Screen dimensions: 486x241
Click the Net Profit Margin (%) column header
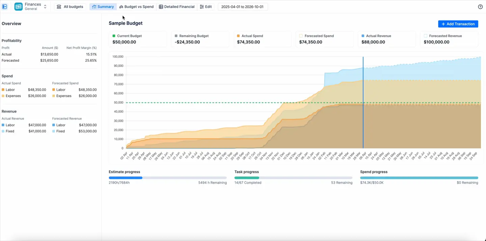tap(82, 48)
